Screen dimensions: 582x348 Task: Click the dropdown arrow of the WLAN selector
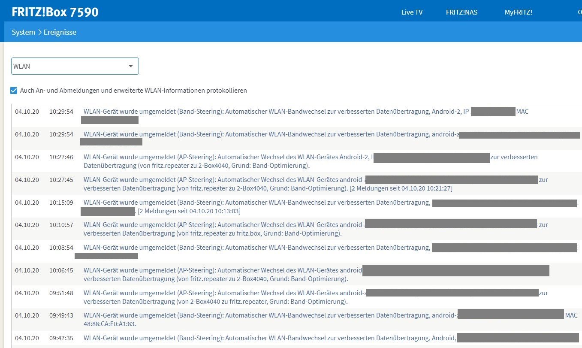131,66
